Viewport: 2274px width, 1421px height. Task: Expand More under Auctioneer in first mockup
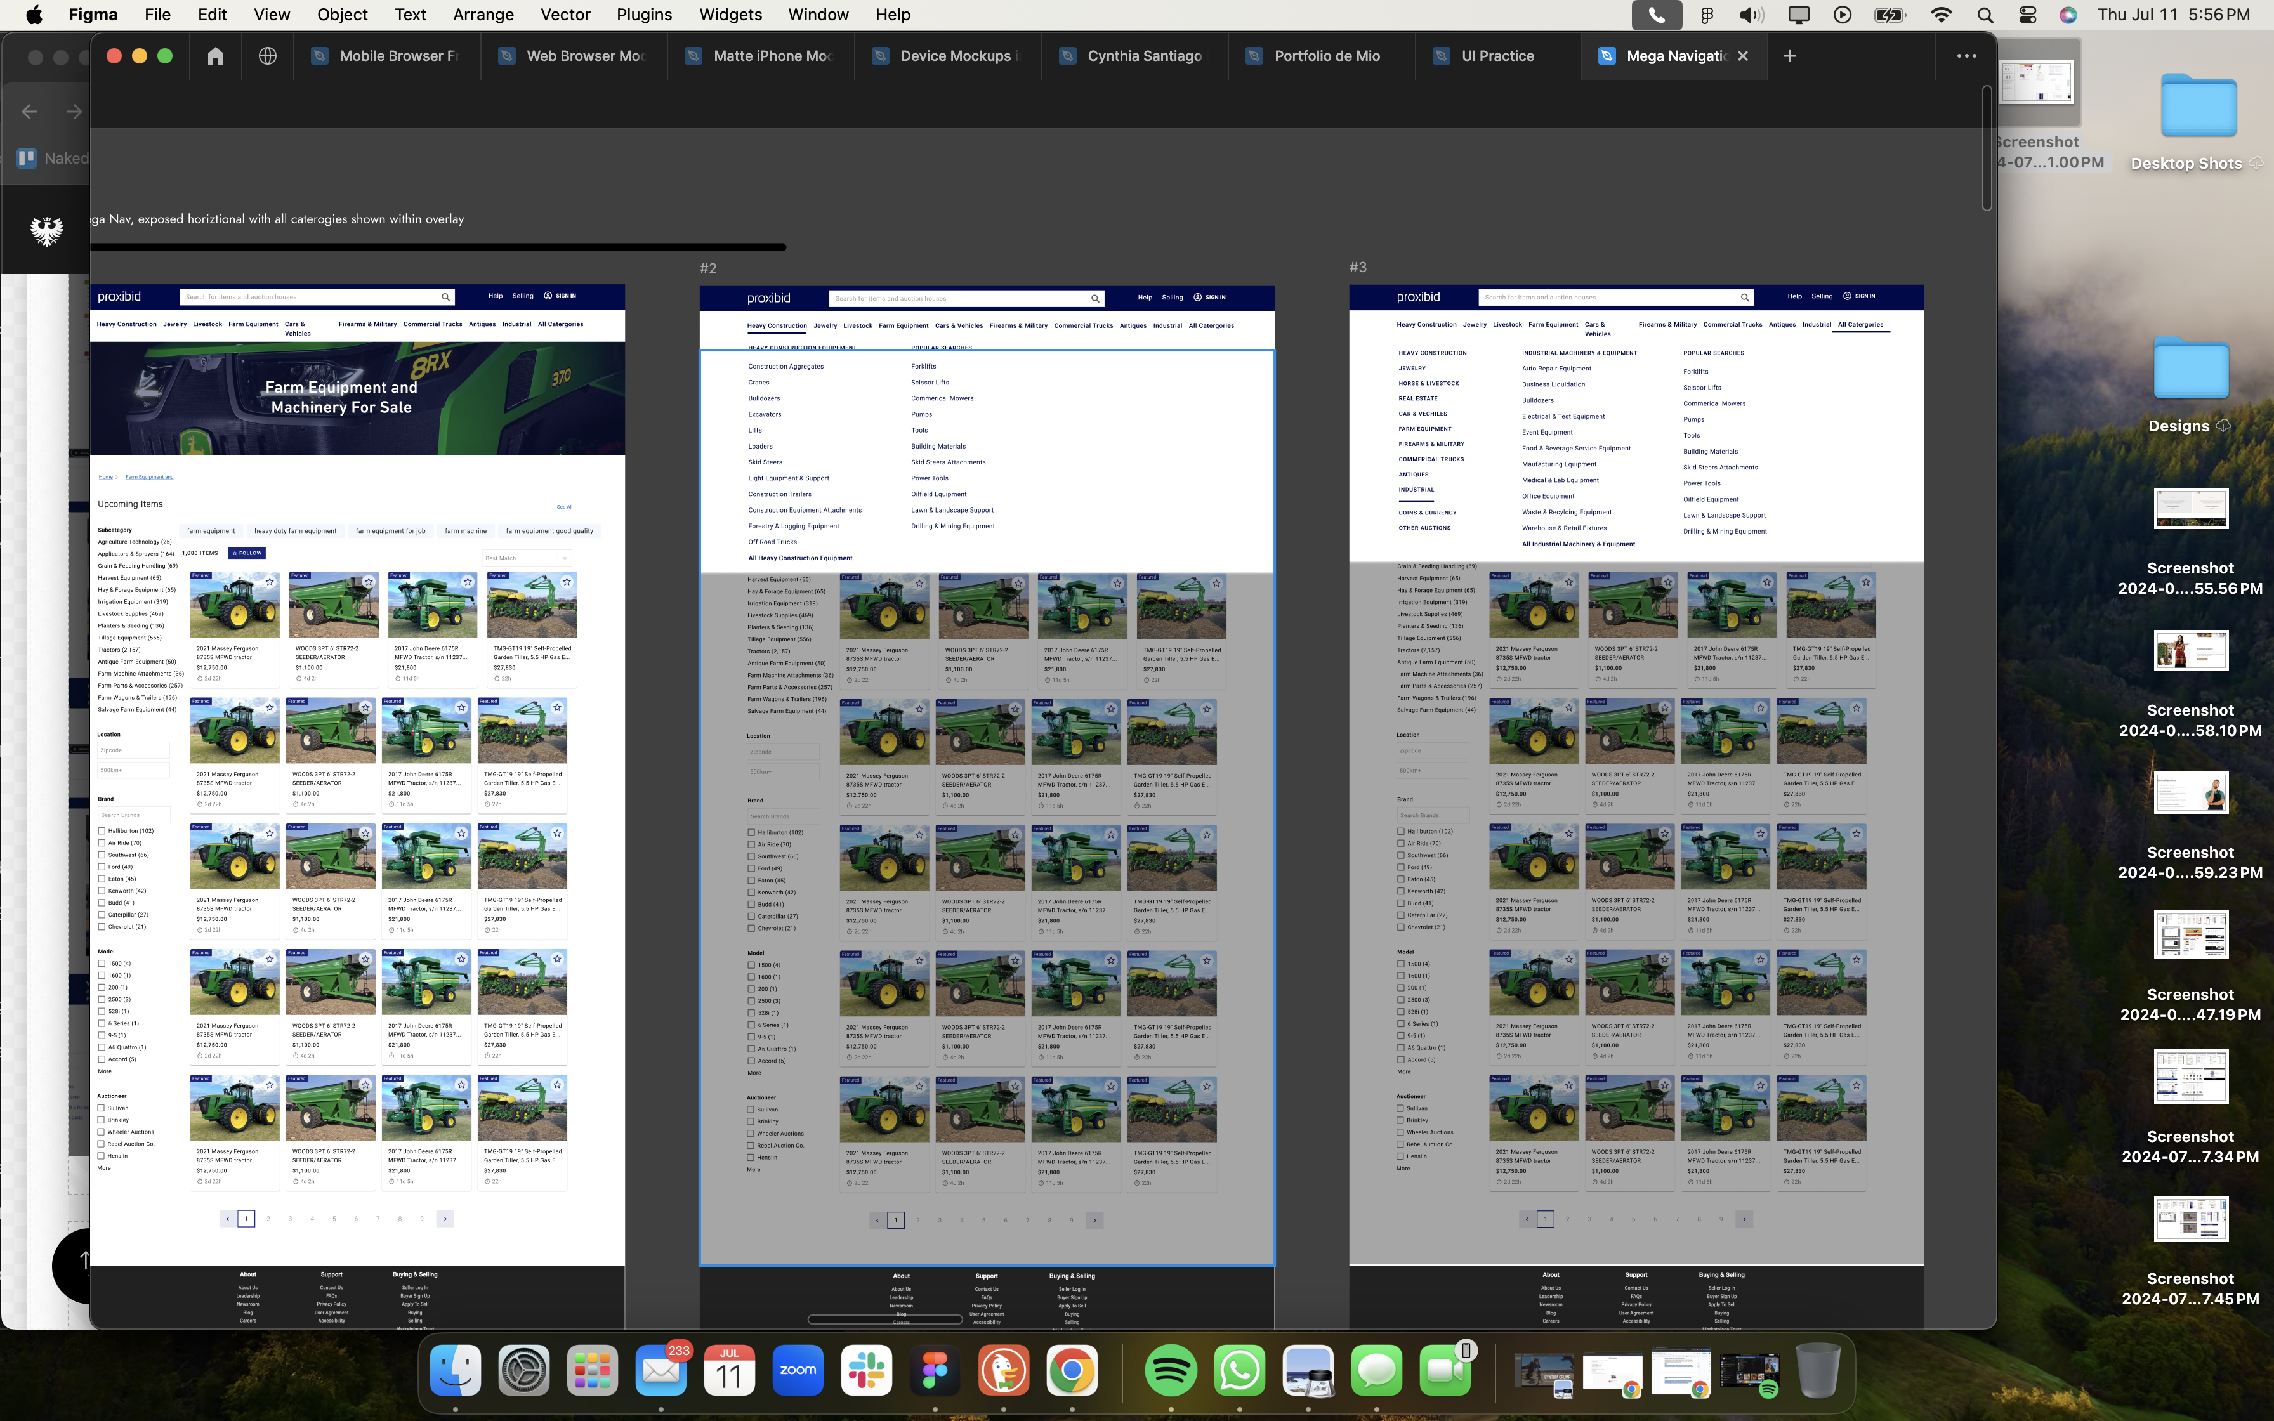(x=104, y=1168)
